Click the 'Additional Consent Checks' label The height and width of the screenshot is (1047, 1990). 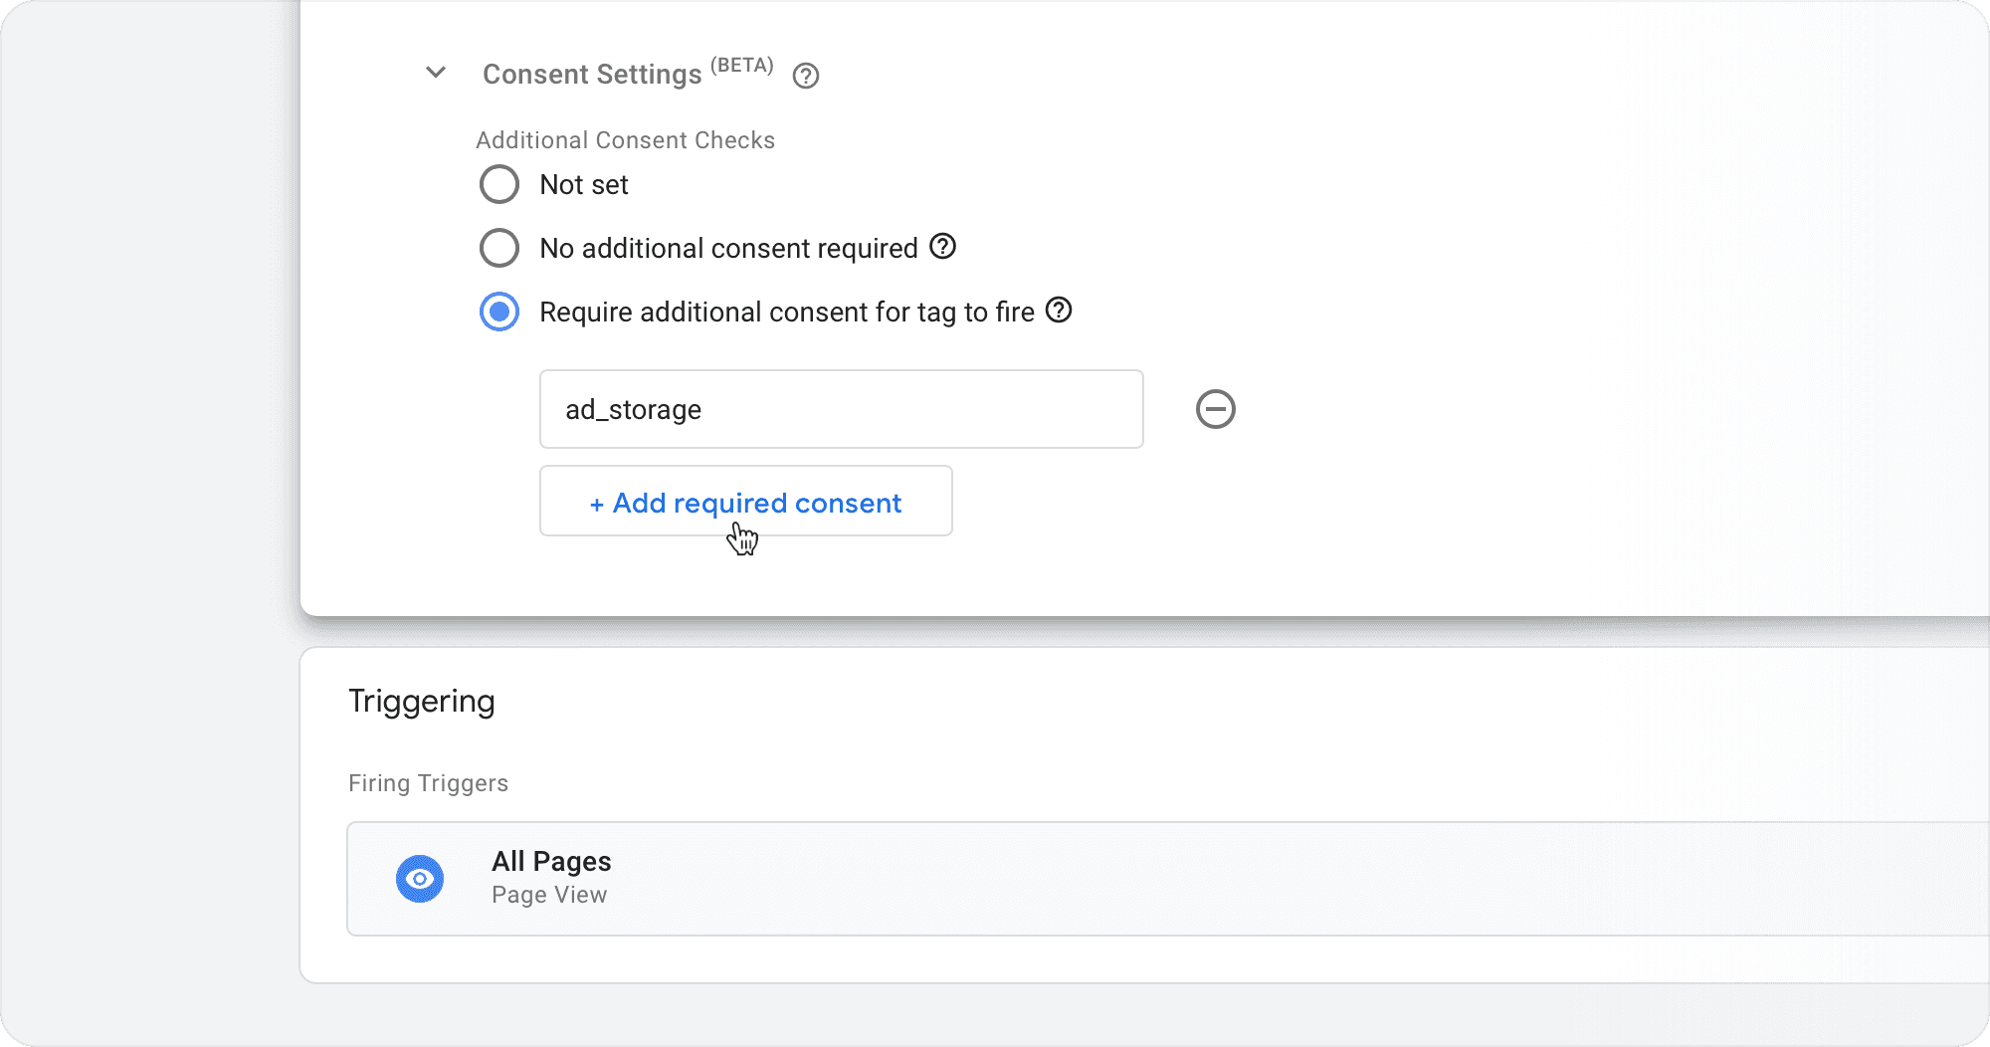[625, 140]
